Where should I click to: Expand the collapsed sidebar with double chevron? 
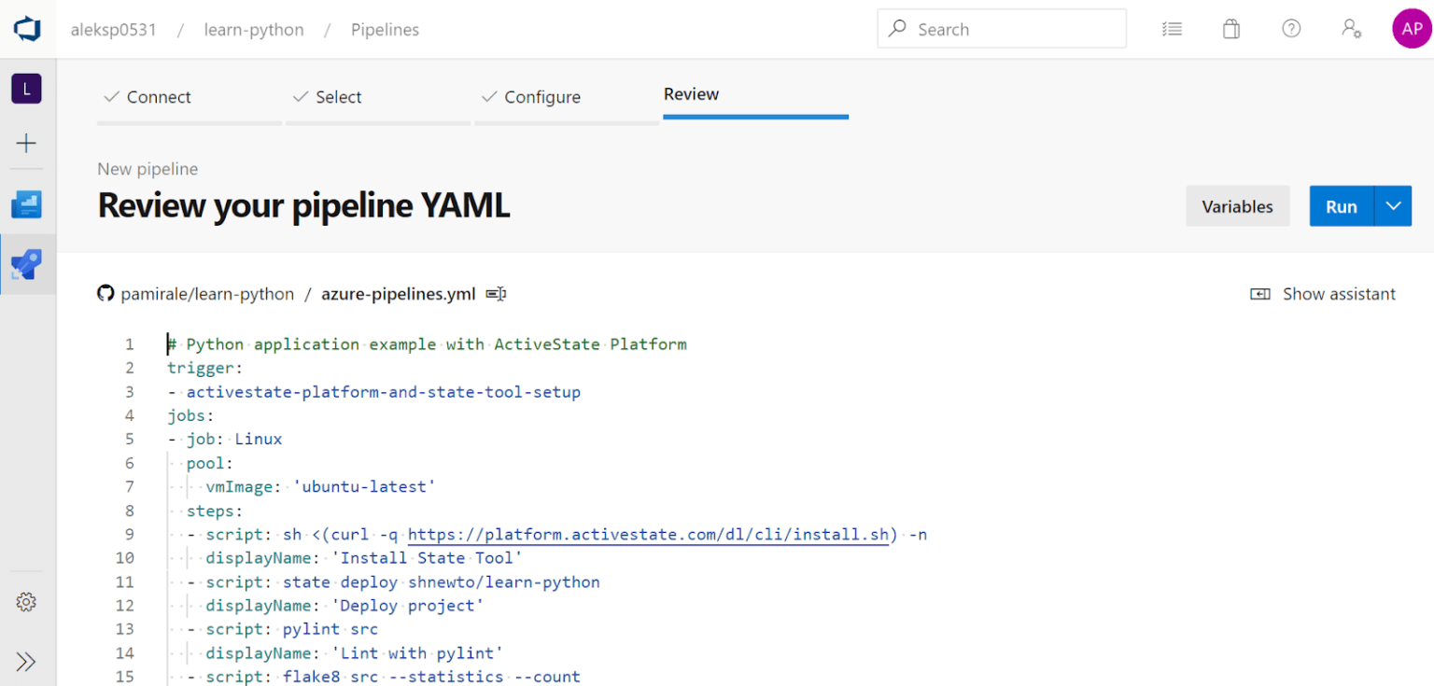27,661
